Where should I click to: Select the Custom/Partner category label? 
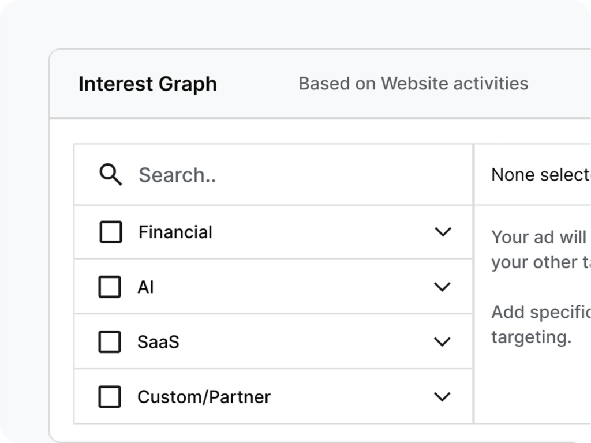tap(204, 397)
